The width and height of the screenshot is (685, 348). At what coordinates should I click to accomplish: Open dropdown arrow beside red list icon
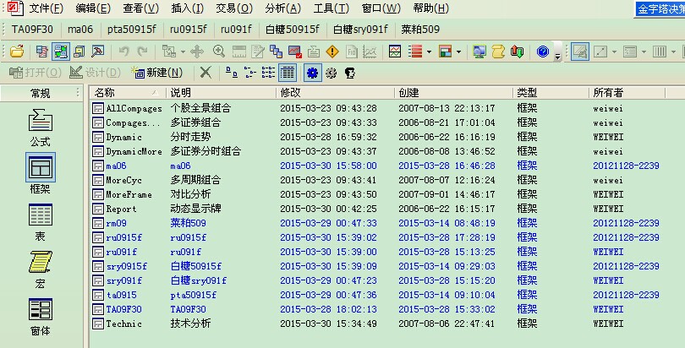(429, 52)
